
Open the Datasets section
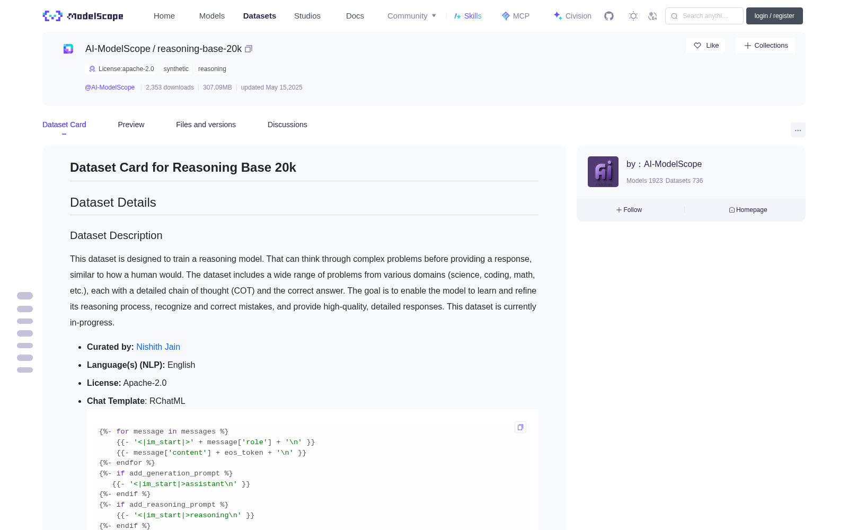pos(260,16)
